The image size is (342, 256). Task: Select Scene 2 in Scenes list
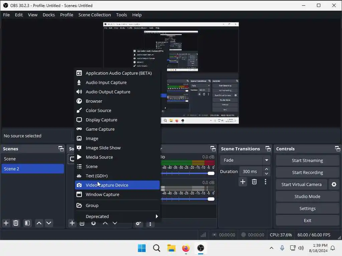click(x=33, y=169)
